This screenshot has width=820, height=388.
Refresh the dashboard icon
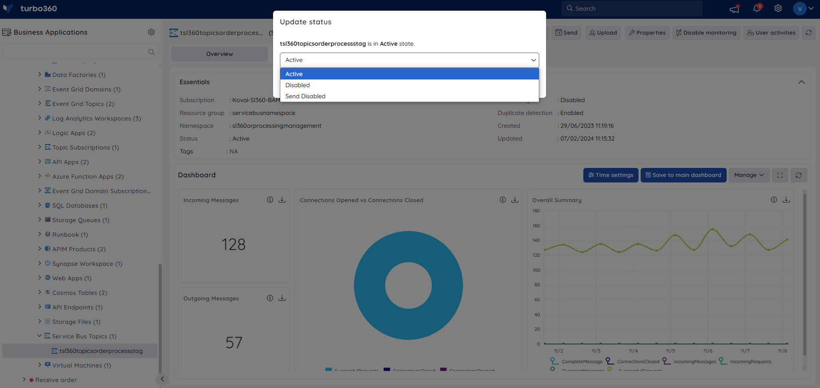pyautogui.click(x=799, y=175)
